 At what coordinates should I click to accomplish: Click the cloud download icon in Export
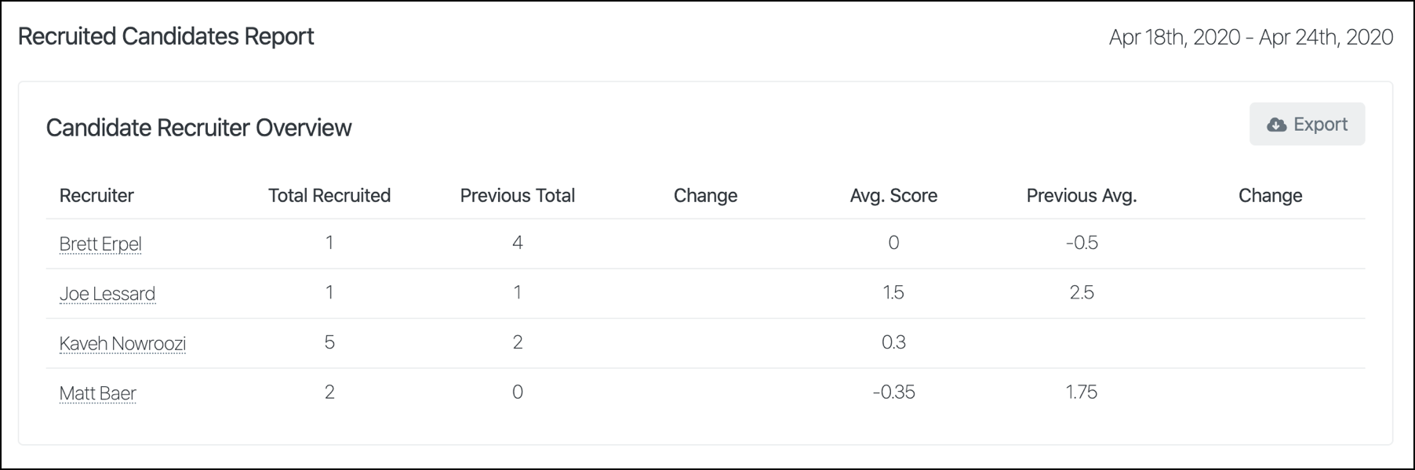[1277, 125]
